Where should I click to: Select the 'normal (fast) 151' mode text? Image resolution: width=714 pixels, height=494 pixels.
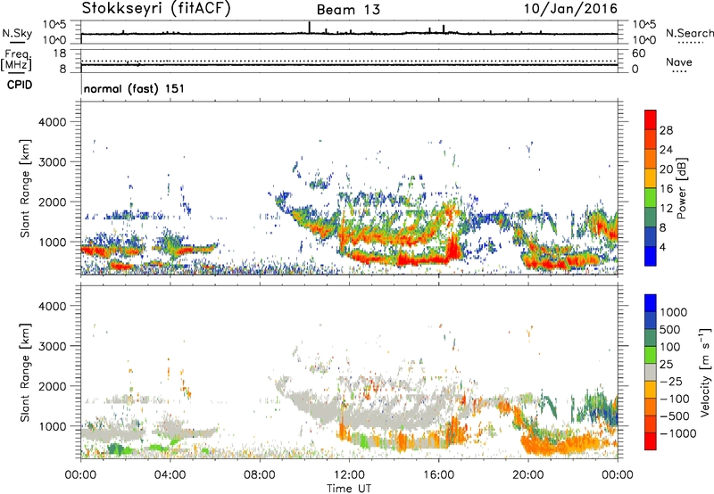(135, 88)
